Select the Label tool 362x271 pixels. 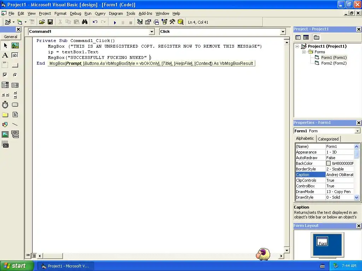tap(5, 55)
